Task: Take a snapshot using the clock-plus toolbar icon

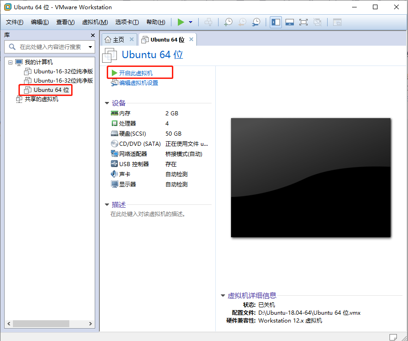Action: pyautogui.click(x=228, y=22)
